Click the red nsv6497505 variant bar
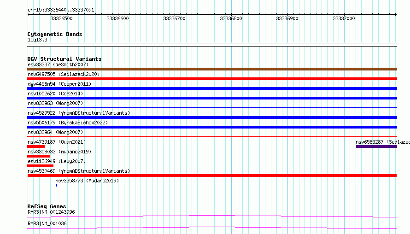 coord(212,79)
